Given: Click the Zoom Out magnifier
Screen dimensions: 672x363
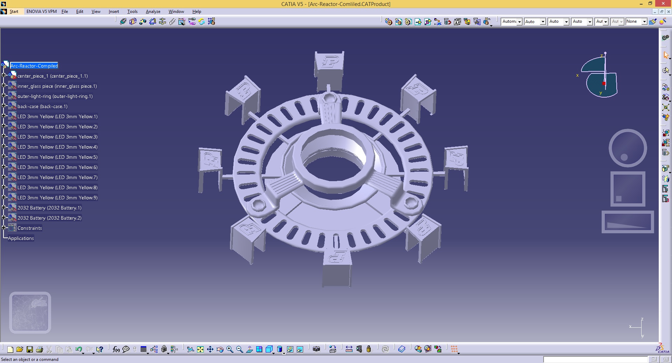Looking at the screenshot, I should [x=239, y=349].
